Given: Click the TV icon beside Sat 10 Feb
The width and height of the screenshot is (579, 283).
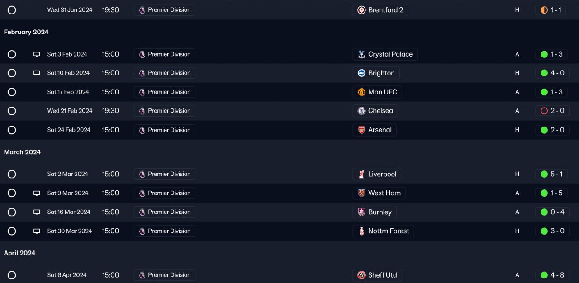Looking at the screenshot, I should tap(37, 73).
